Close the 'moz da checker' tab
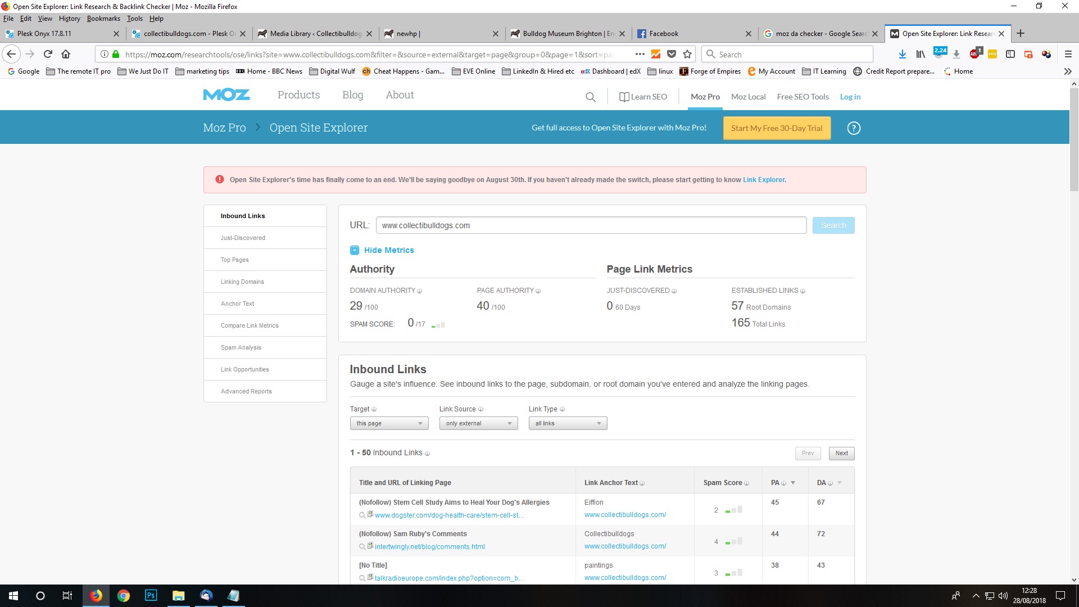The image size is (1079, 607). [875, 34]
